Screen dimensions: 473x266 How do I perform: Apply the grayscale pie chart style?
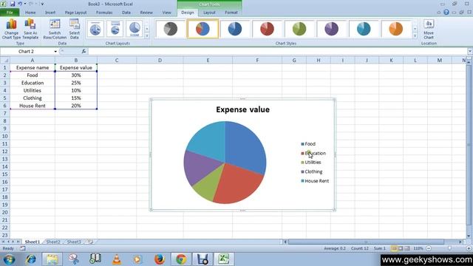pyautogui.click(x=171, y=29)
